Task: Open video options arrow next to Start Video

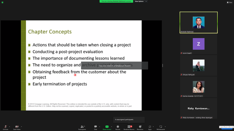Action: point(22,127)
